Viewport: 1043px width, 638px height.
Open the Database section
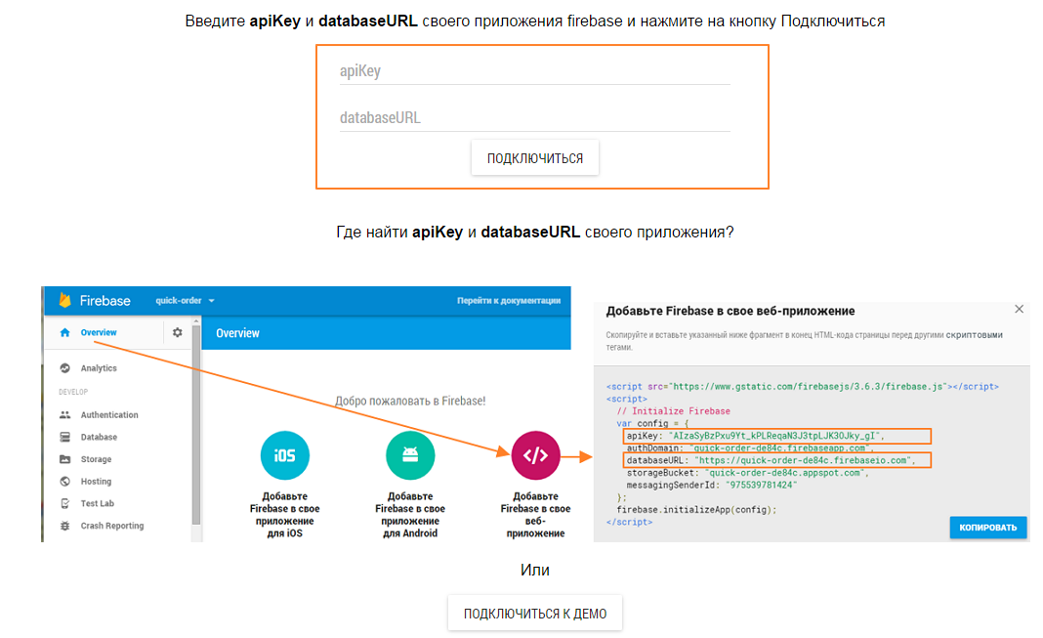click(x=99, y=437)
